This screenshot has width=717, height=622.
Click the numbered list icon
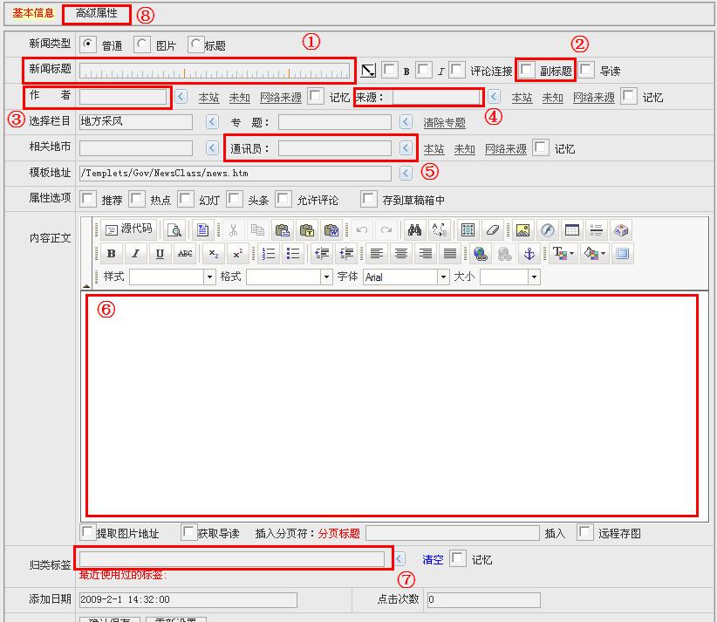tap(269, 254)
